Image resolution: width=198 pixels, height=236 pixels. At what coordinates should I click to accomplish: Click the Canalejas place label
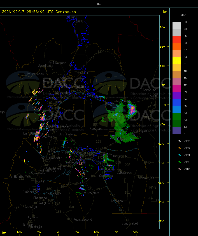click(146, 178)
